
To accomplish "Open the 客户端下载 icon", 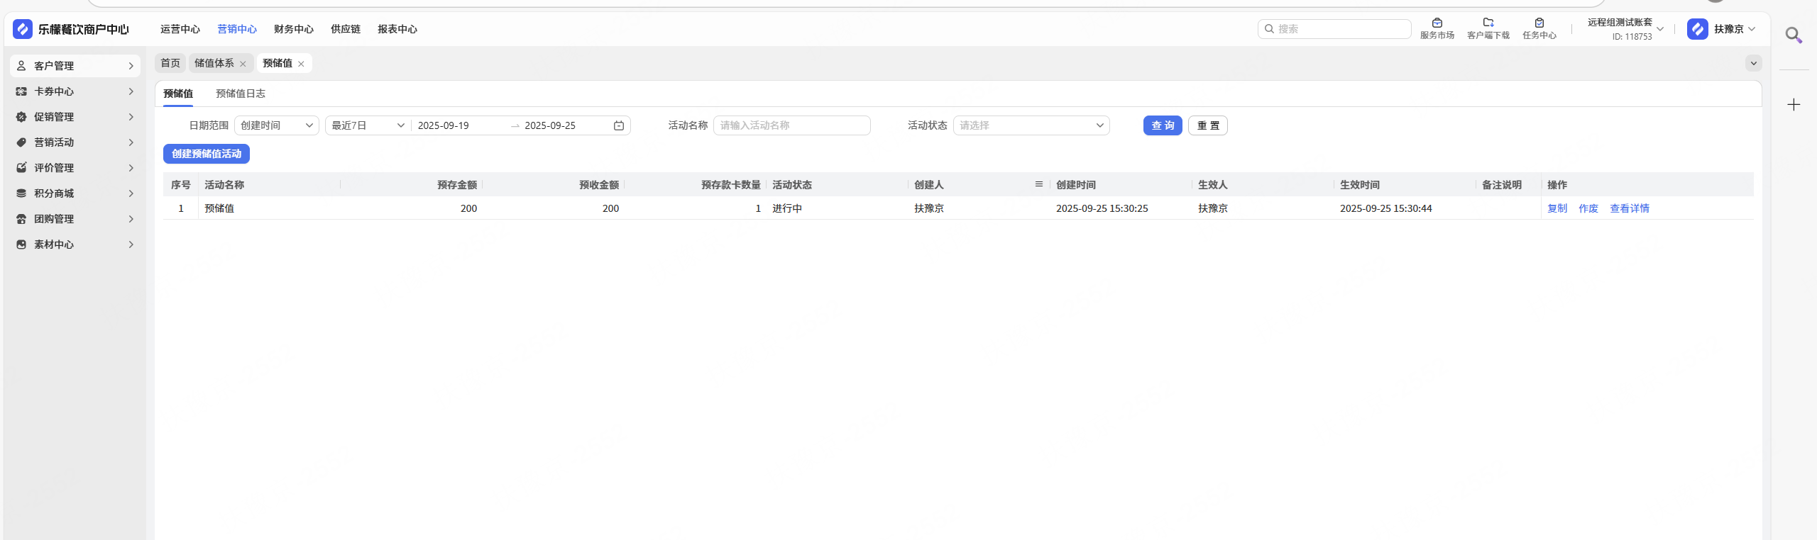I will pos(1488,23).
